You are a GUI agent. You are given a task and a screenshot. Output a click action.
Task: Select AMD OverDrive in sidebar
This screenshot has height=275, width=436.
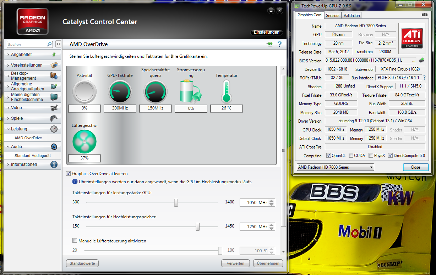pyautogui.click(x=32, y=138)
